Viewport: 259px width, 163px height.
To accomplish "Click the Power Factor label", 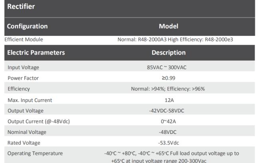I will tap(23, 78).
